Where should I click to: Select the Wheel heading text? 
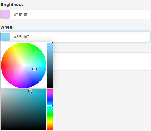pyautogui.click(x=7, y=27)
